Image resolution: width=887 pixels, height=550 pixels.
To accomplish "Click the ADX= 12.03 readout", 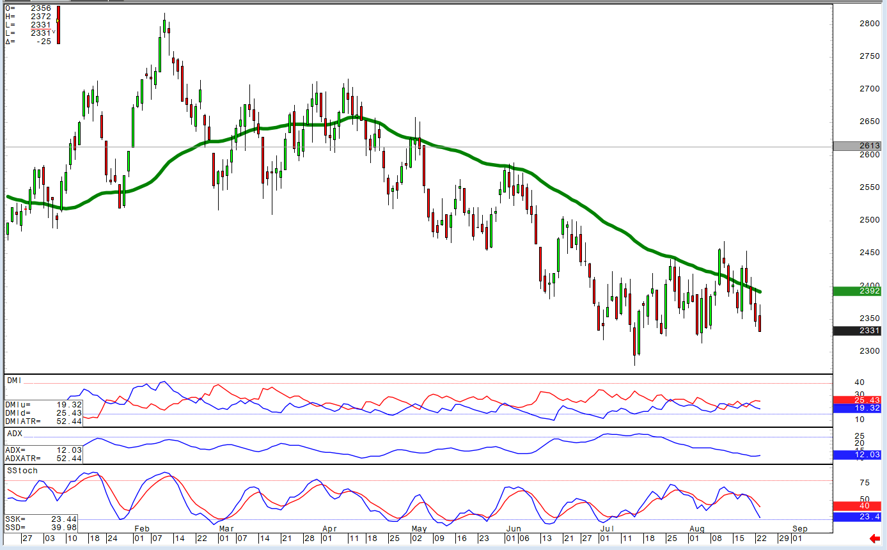I will tap(43, 450).
